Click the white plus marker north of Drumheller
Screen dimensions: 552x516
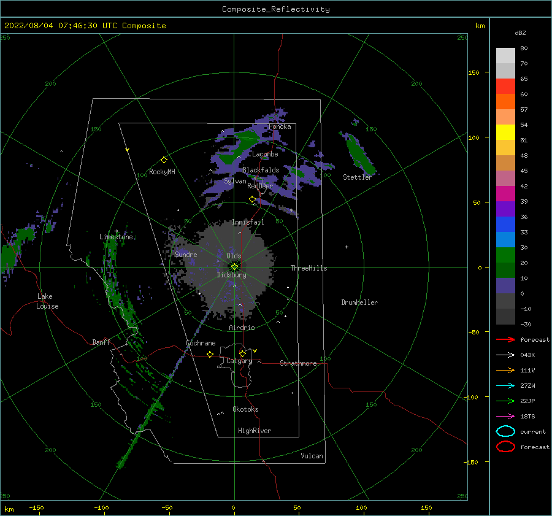point(347,247)
